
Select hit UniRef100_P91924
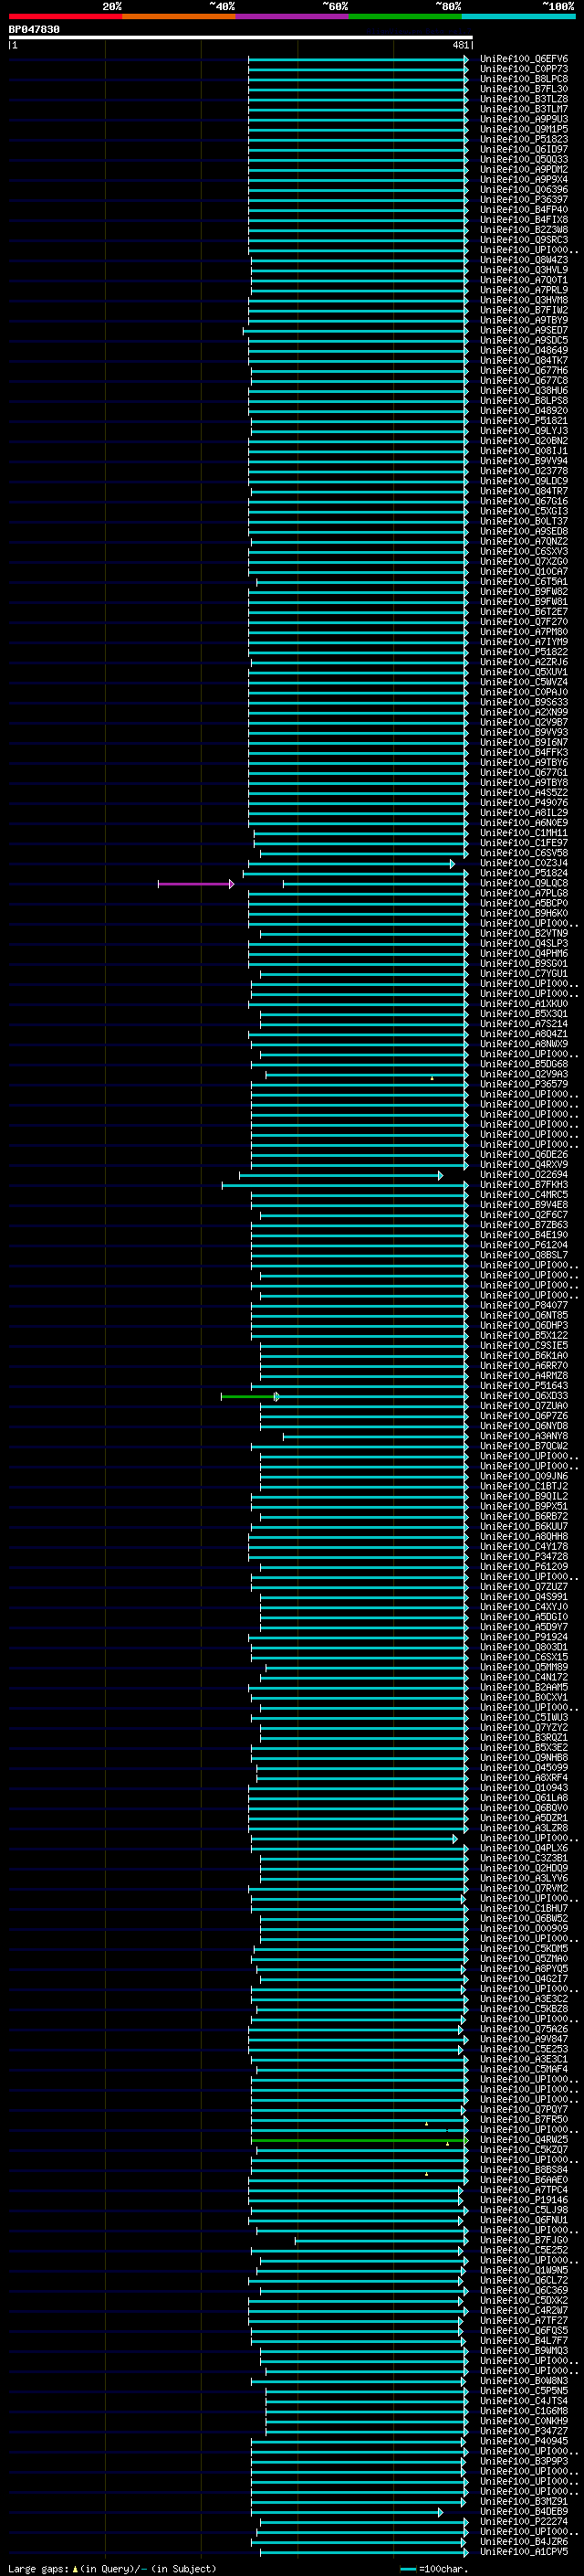[523, 1637]
